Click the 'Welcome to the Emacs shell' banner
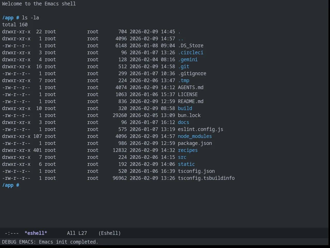 (39, 4)
